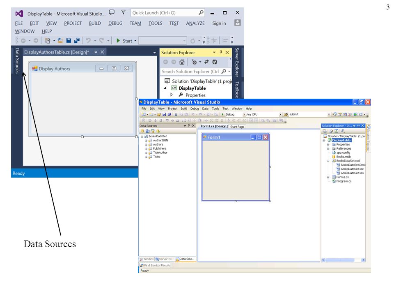
Task: Click the Refresh icon in upper Solution Explorer
Action: 215,62
